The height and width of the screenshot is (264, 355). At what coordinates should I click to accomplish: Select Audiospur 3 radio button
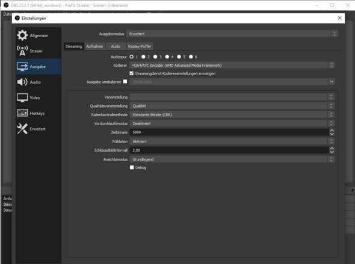coord(155,57)
